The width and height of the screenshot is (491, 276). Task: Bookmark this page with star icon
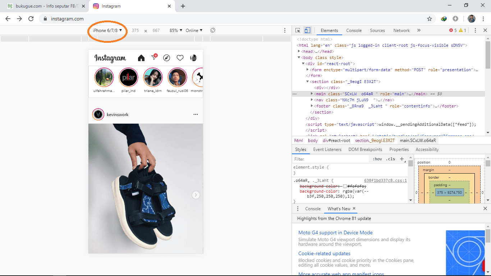[x=429, y=19]
